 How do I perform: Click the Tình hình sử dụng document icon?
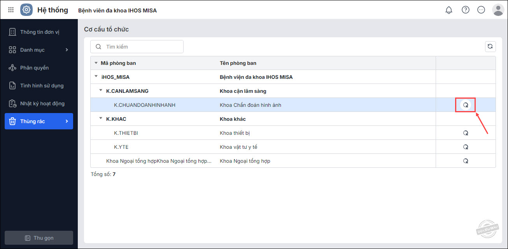(x=12, y=85)
